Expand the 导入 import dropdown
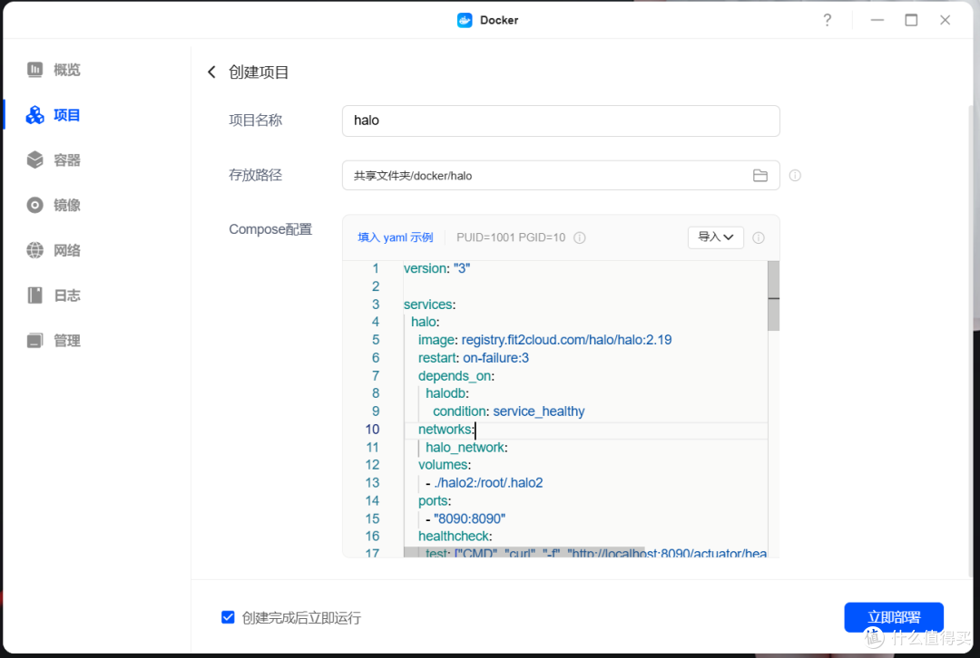 [x=716, y=237]
